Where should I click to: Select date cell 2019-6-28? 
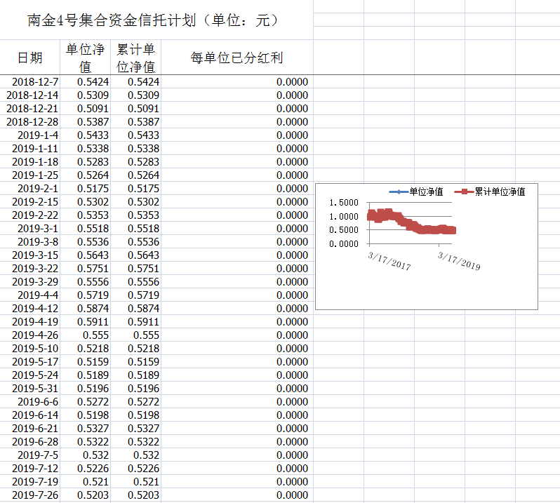pyautogui.click(x=30, y=441)
